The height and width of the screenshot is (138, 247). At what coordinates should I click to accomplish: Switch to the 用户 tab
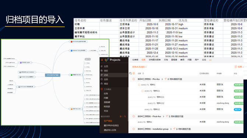pos(196,60)
